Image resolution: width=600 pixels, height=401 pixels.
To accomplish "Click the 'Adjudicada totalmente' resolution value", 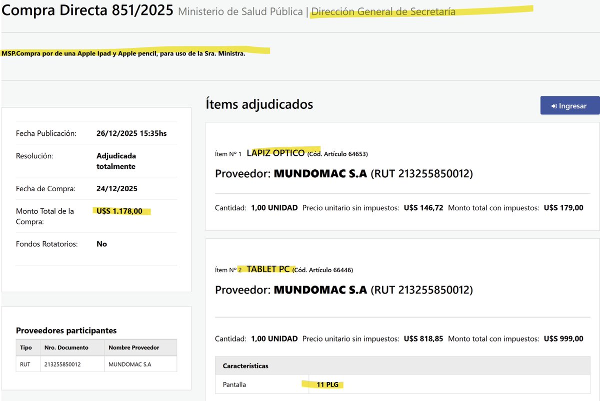I will click(x=116, y=161).
